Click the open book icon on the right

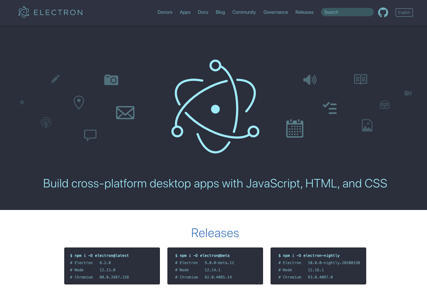(x=360, y=79)
